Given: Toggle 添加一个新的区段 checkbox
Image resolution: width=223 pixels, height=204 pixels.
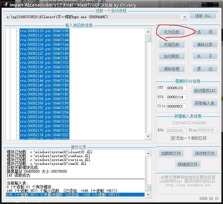Looking at the screenshot, I should tap(173, 138).
